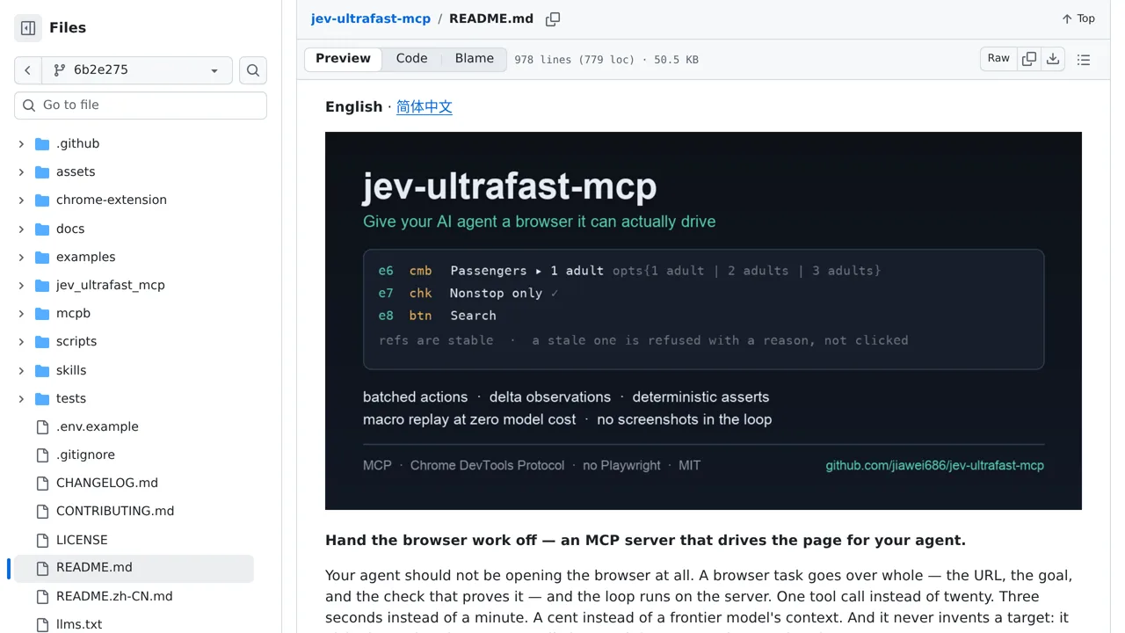Screen dimensions: 1125x633
Task: Expand the .github folder chevron
Action: 21,144
